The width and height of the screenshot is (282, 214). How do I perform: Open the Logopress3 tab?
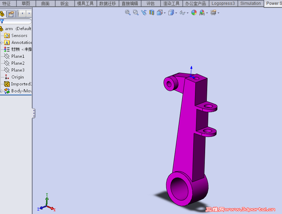tap(223, 3)
